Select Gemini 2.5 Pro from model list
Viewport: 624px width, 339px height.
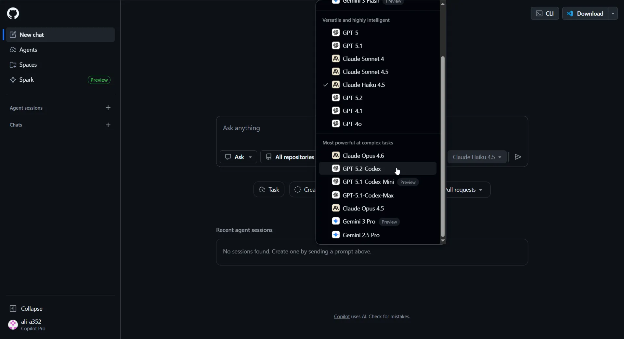pos(361,235)
